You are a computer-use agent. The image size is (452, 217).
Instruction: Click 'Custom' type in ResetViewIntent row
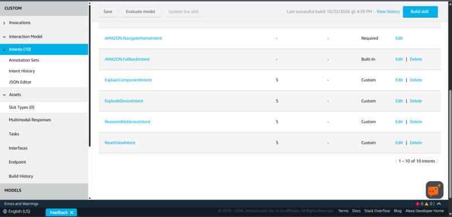368,142
